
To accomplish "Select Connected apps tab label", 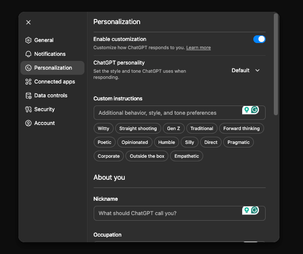I will [x=55, y=82].
